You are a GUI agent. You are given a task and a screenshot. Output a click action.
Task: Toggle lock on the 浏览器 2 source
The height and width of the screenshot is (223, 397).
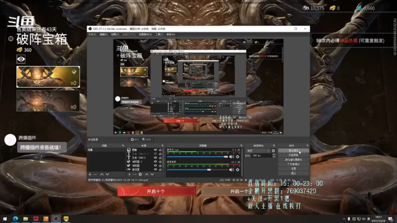(160, 162)
